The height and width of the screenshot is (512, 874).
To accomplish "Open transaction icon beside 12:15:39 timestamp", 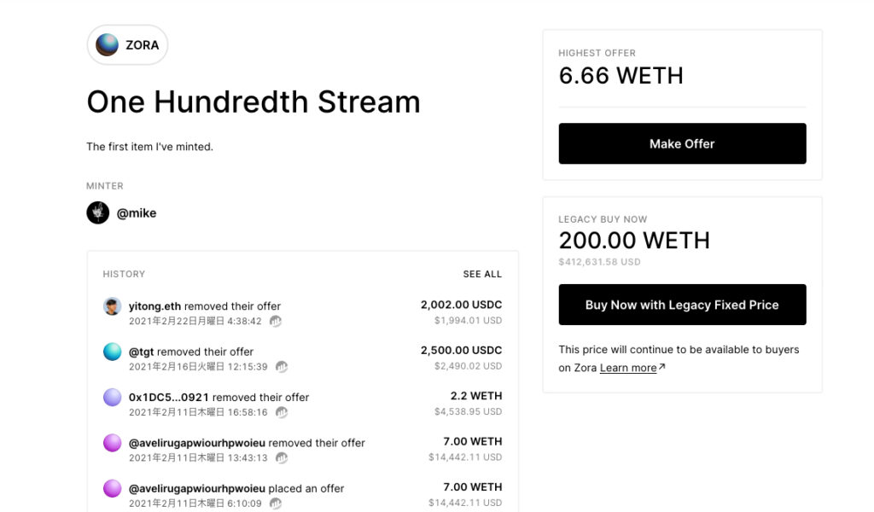I will pyautogui.click(x=282, y=367).
